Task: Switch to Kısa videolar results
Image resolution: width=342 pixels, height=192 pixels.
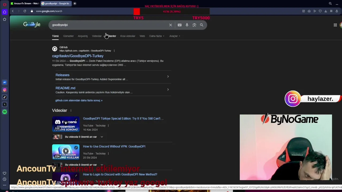Action: coord(128,36)
